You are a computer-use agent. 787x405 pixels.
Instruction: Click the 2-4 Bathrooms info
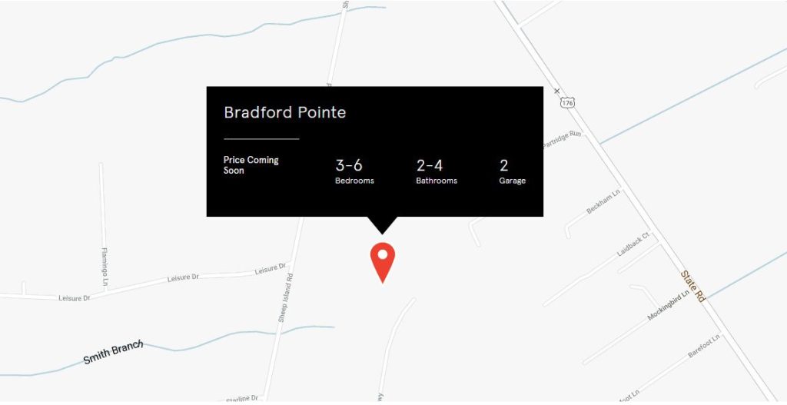point(436,171)
